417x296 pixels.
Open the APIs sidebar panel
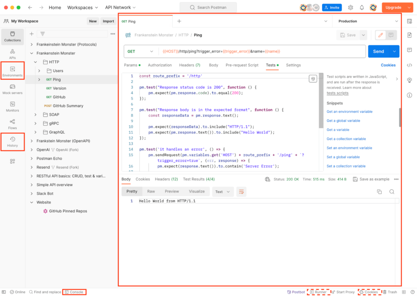[x=12, y=54]
